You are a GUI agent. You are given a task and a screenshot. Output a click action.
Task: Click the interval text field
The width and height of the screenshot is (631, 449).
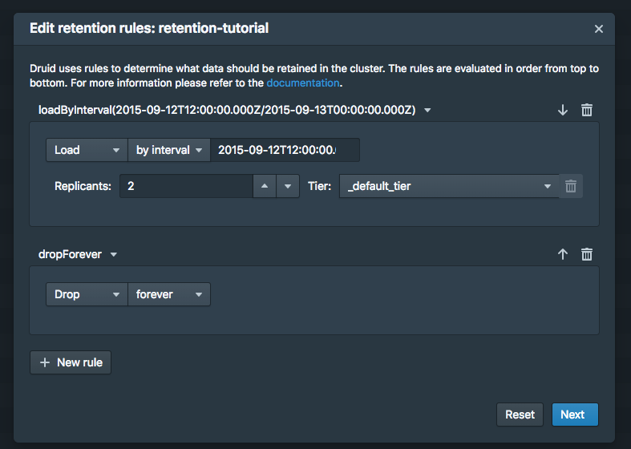(284, 150)
